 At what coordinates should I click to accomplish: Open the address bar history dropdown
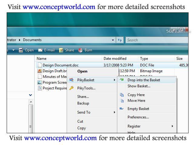[113, 40]
